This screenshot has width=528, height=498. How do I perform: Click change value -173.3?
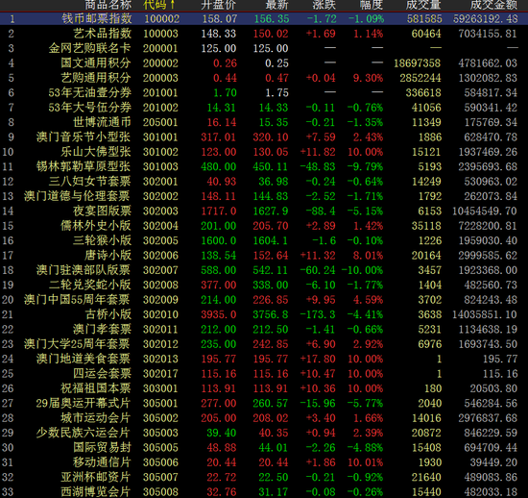point(318,314)
